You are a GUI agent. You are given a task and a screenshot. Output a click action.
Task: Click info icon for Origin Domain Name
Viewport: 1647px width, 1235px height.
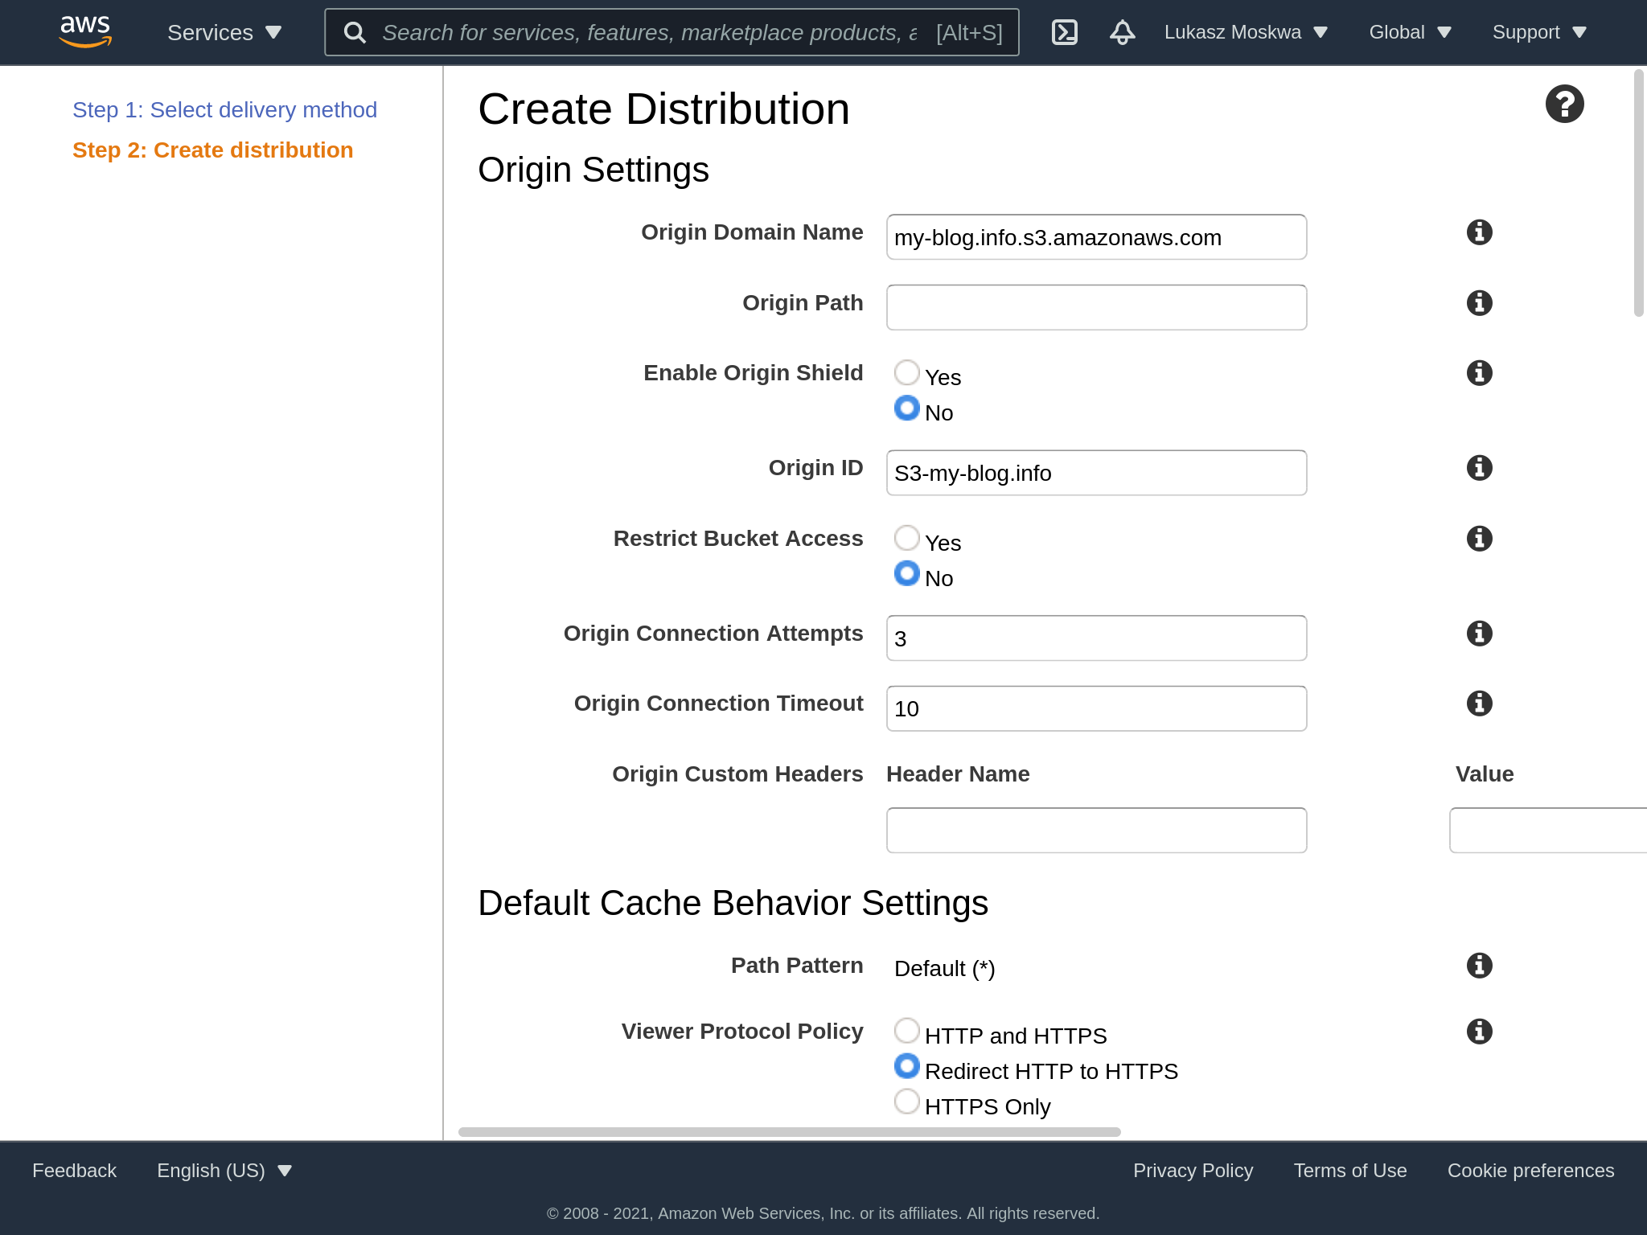point(1479,232)
